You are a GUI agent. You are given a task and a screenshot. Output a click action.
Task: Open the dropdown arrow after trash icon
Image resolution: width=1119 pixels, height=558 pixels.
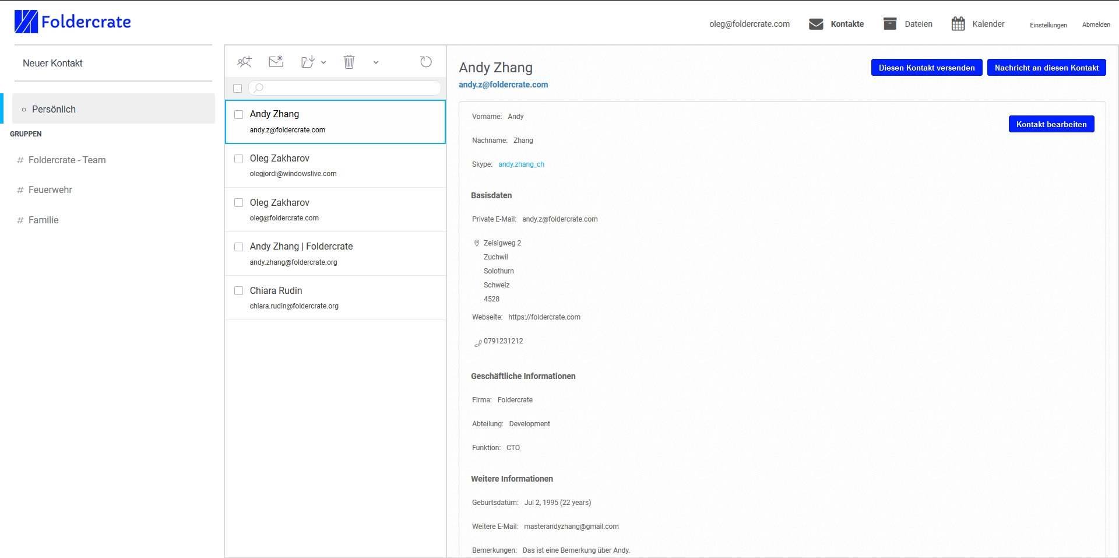pyautogui.click(x=376, y=62)
